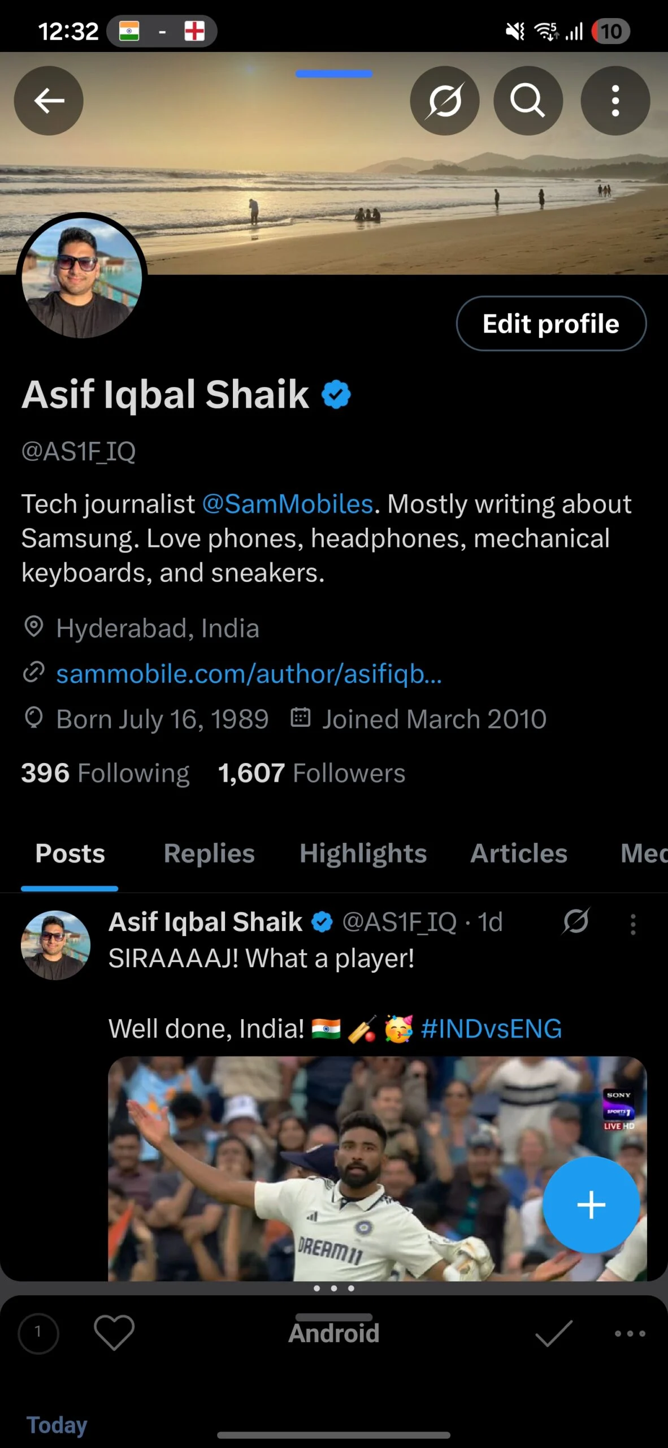
Task: Open the header three-dot overflow menu
Action: (x=615, y=101)
